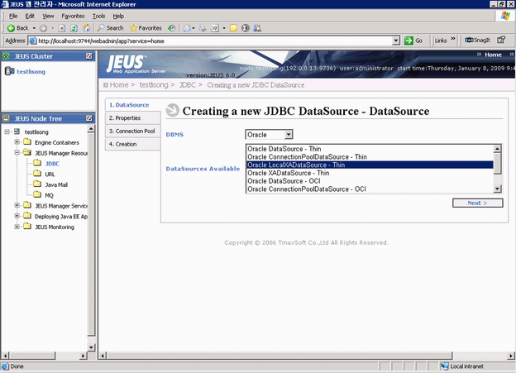This screenshot has height=373, width=516.
Task: Select Oracle ConnectionPoolDataSource - Thin
Action: (370, 156)
